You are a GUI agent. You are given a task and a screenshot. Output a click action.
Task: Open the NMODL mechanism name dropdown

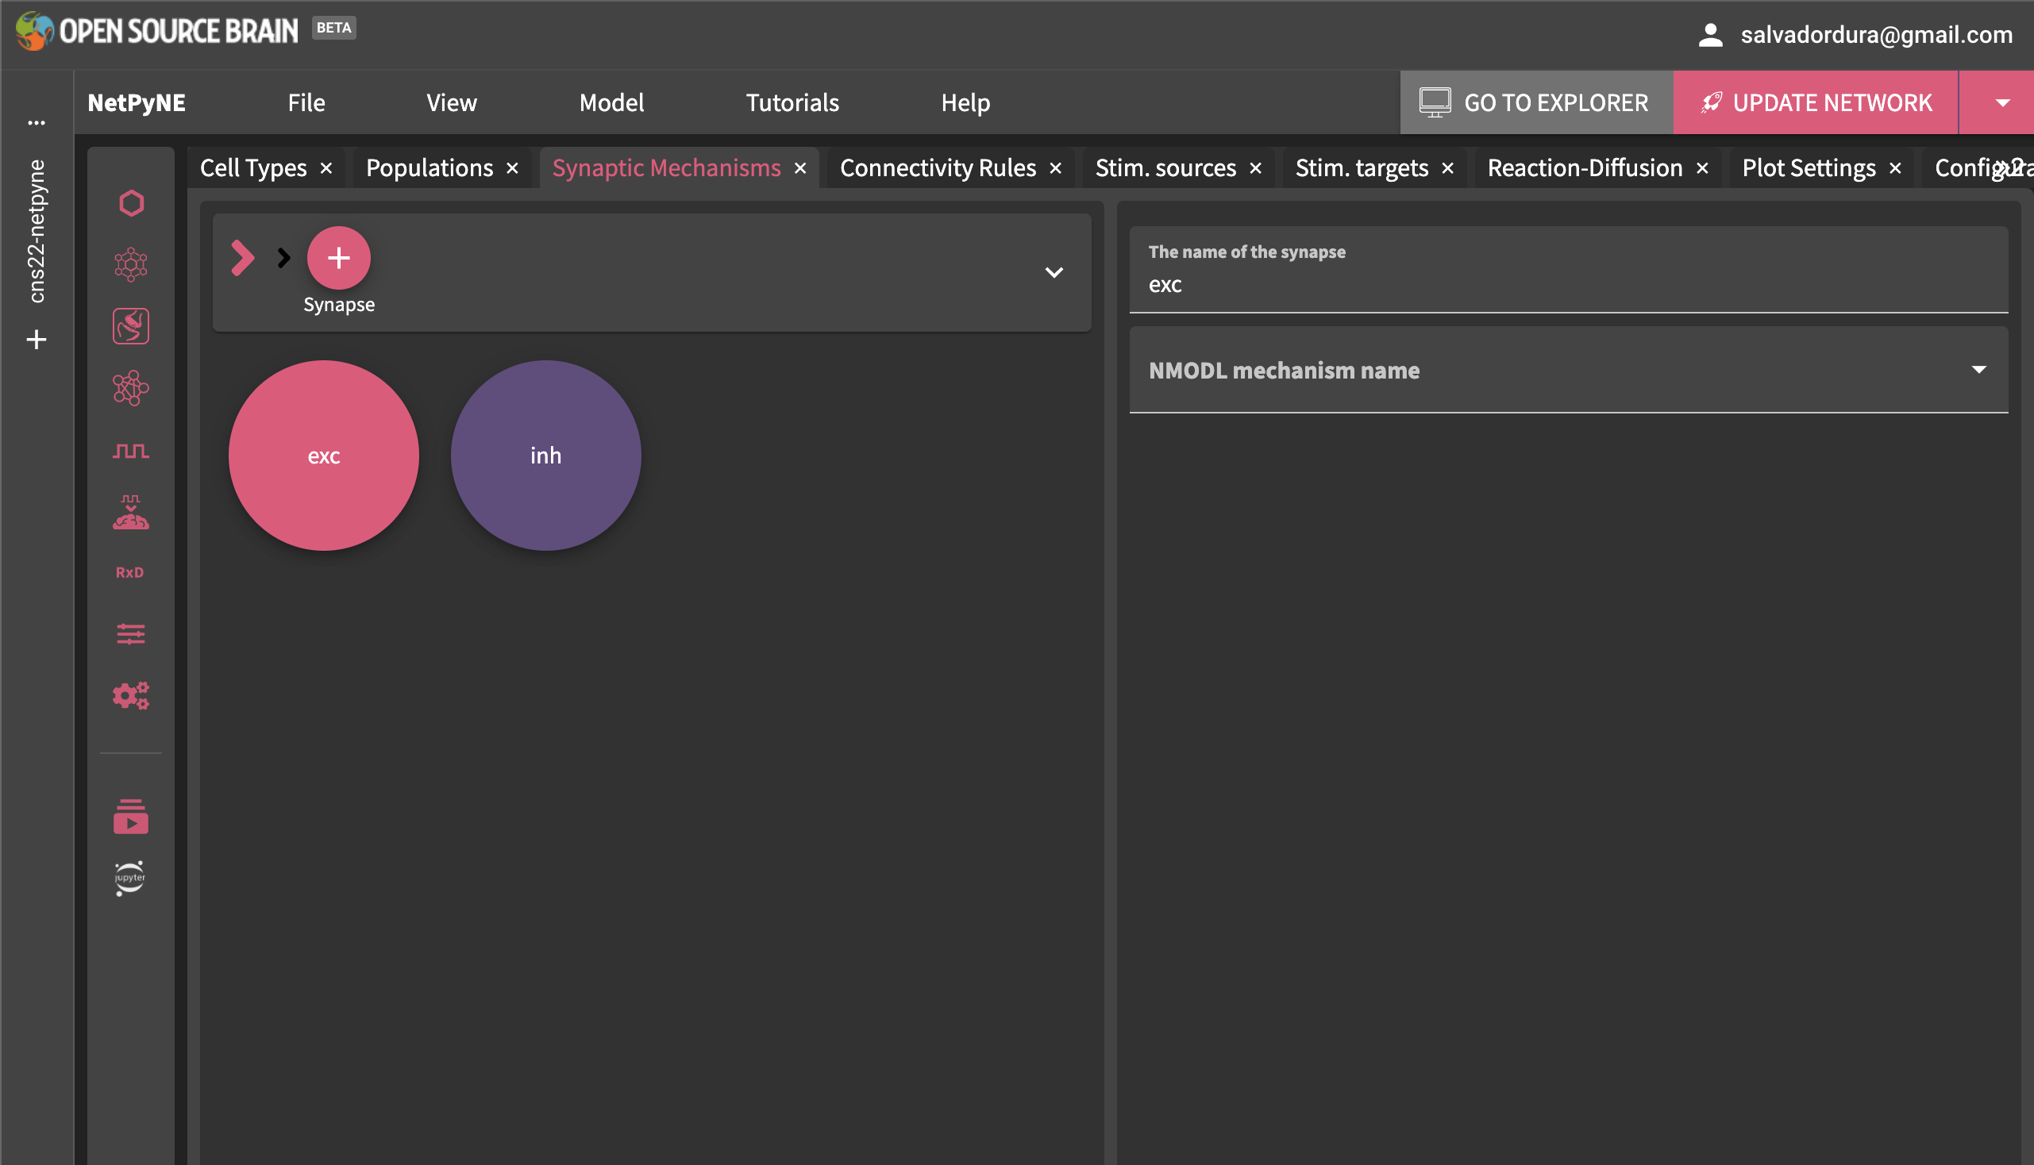tap(1978, 370)
